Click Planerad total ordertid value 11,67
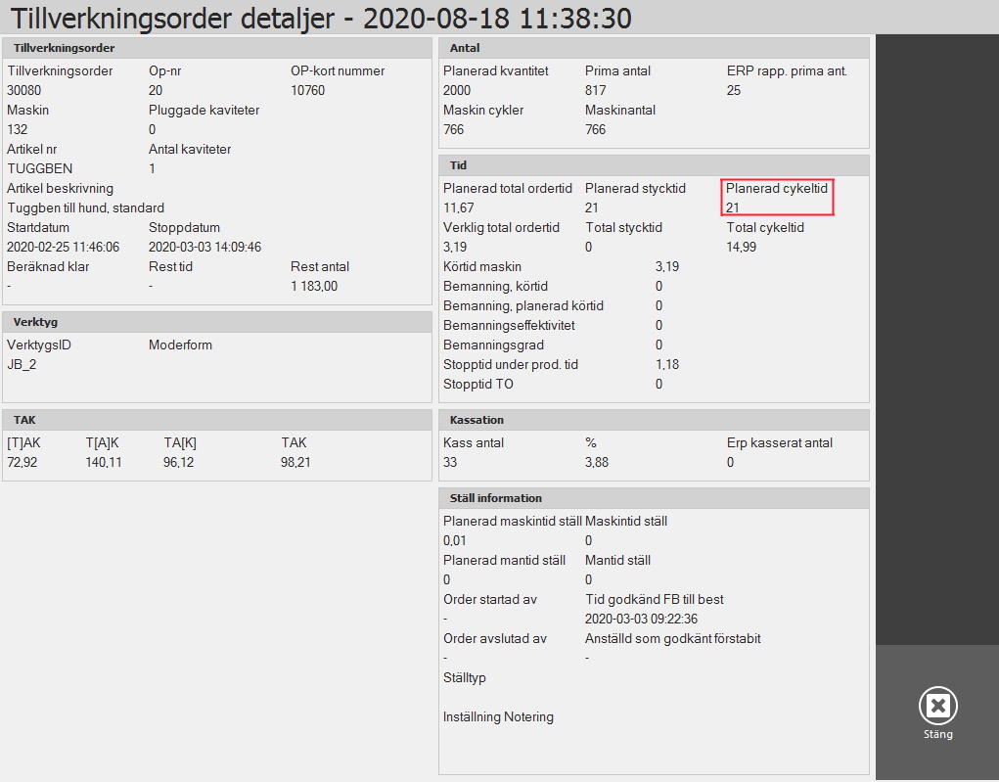Image resolution: width=999 pixels, height=782 pixels. [459, 207]
